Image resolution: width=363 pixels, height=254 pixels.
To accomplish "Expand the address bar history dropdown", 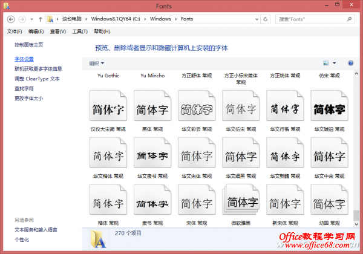I will click(x=257, y=19).
